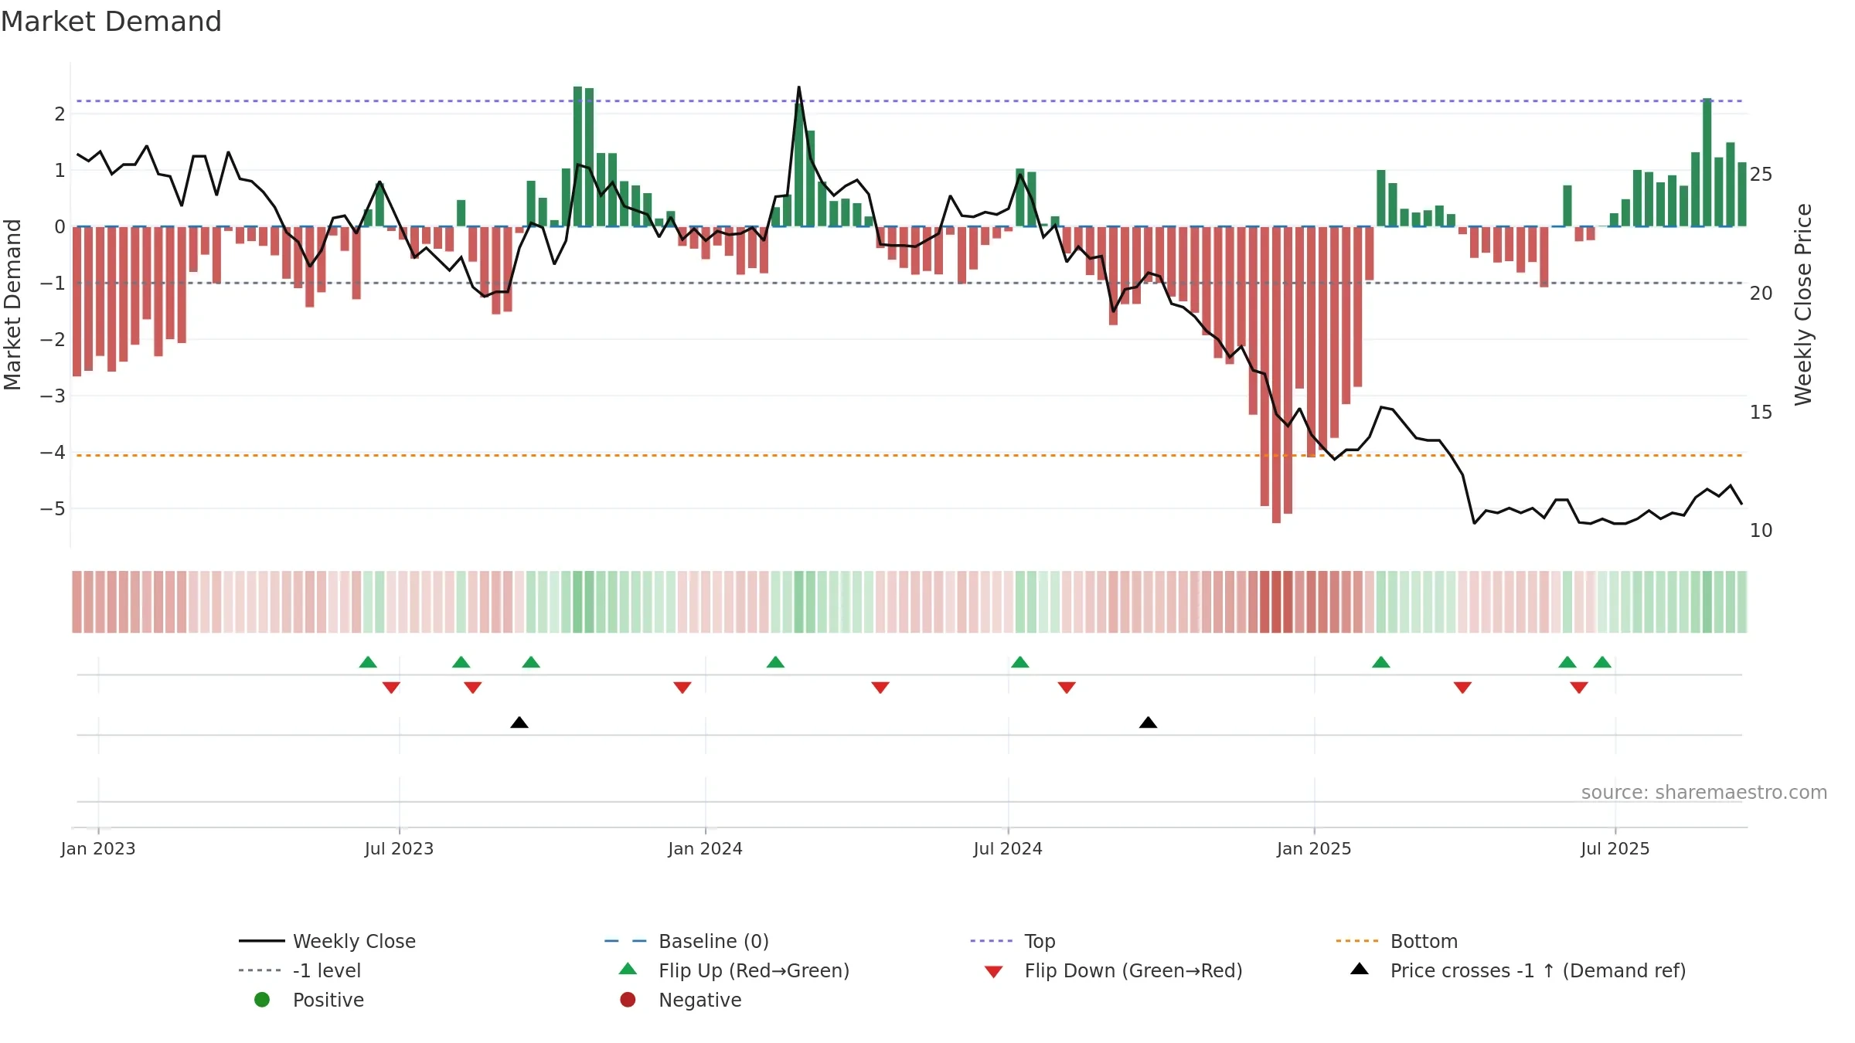The image size is (1855, 1043).
Task: Click the Jul 2023 x-axis label
Action: pos(399,849)
